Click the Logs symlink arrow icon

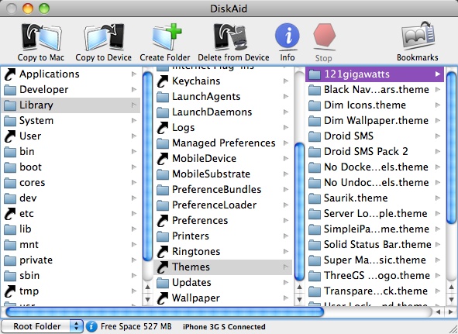pyautogui.click(x=163, y=128)
